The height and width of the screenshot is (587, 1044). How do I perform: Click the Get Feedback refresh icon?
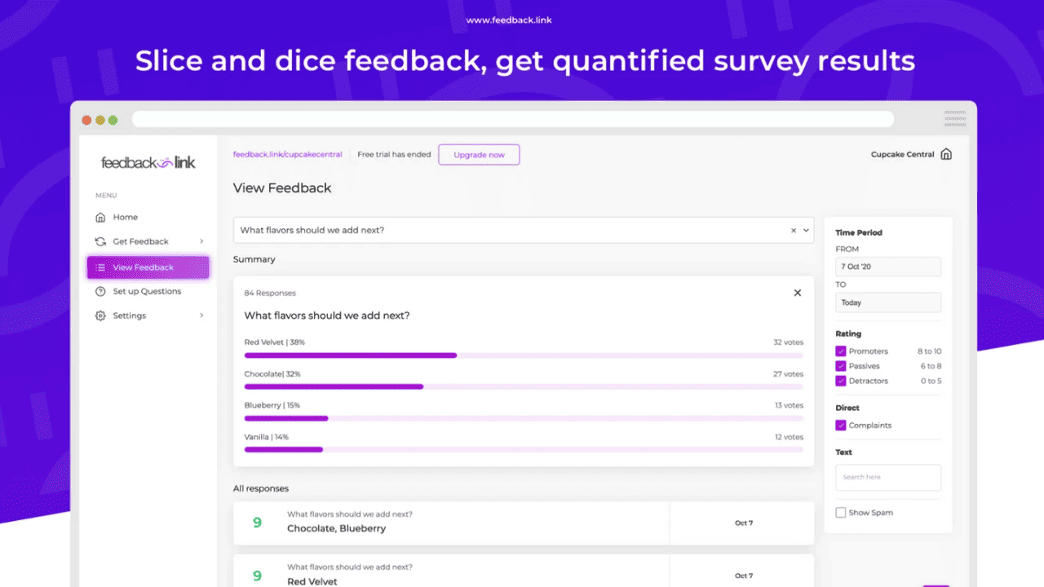point(100,242)
